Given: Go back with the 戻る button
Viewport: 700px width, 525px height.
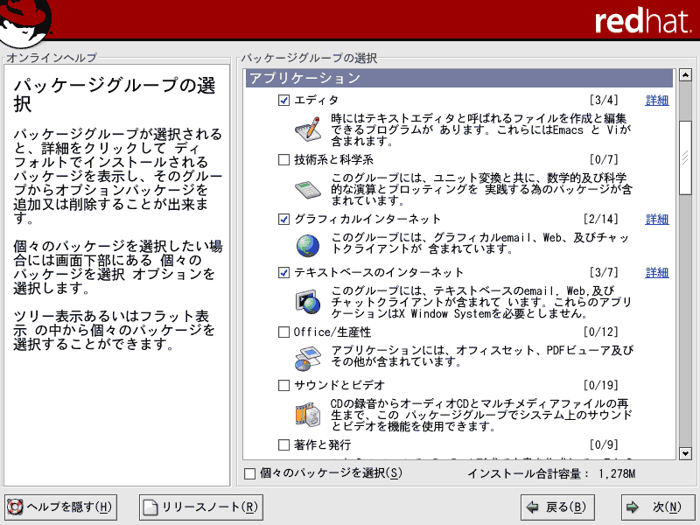Looking at the screenshot, I should (557, 507).
